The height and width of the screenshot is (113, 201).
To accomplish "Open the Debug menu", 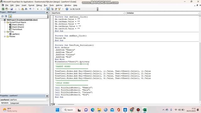I will click(39, 5).
